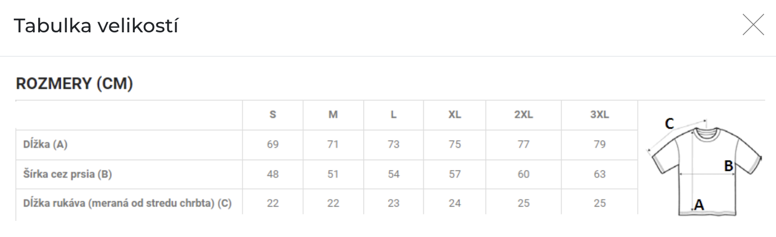Select the XL size column header
The width and height of the screenshot is (776, 237).
pos(455,115)
